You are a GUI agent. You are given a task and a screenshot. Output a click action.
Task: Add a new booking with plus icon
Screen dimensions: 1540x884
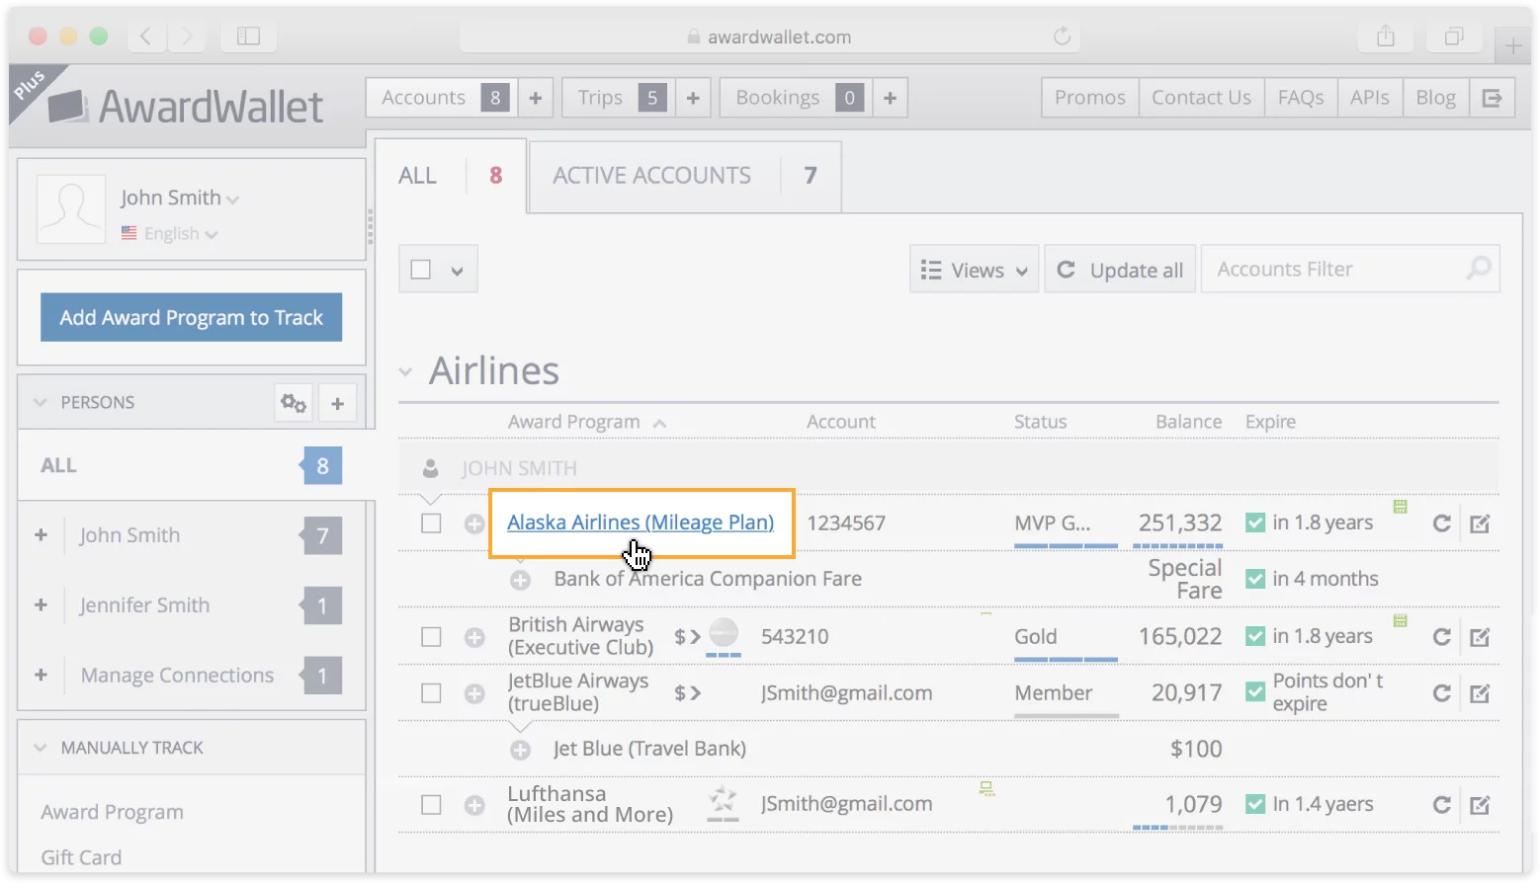point(891,98)
